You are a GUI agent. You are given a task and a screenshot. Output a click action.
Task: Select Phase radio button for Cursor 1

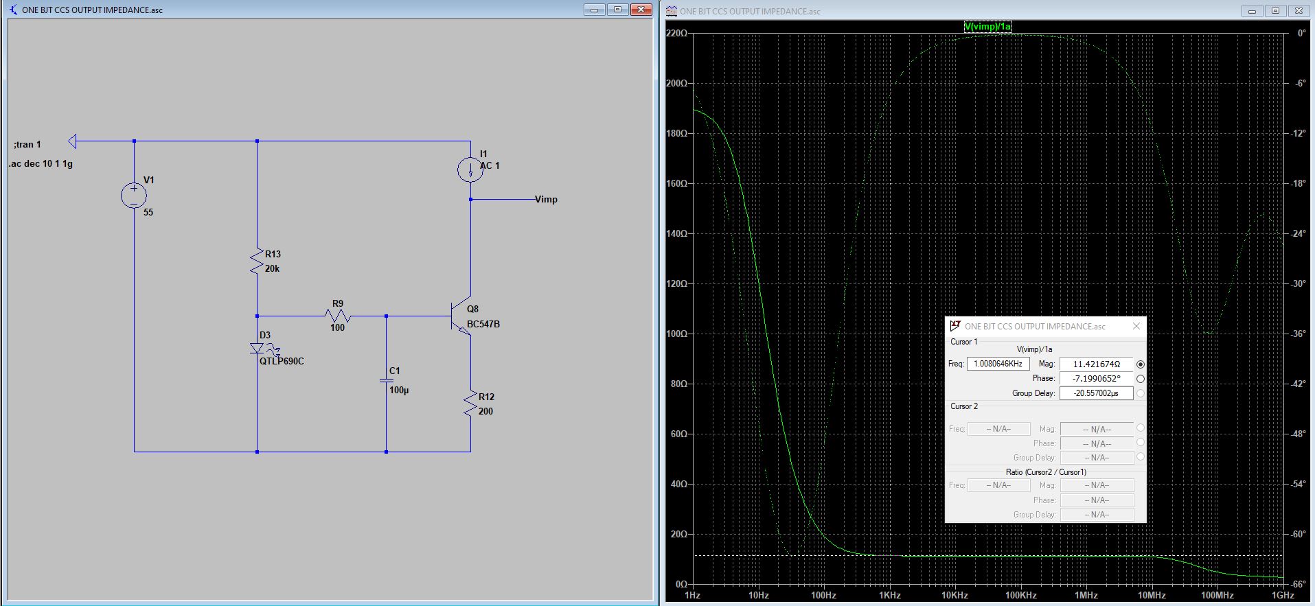pos(1141,379)
